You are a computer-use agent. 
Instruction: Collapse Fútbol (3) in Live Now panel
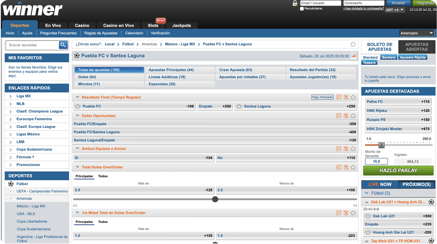tap(367, 193)
